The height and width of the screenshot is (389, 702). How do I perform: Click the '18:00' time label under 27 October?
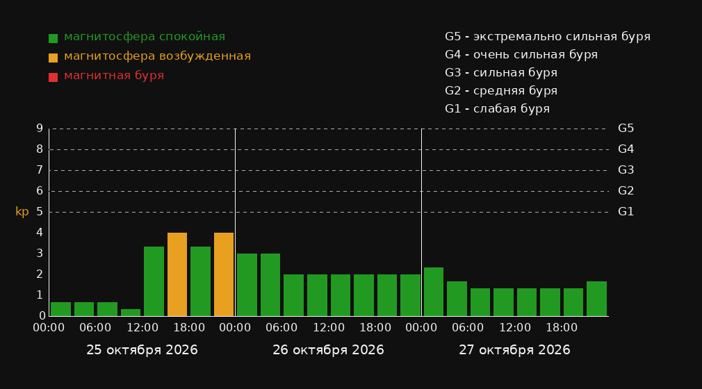click(x=562, y=328)
